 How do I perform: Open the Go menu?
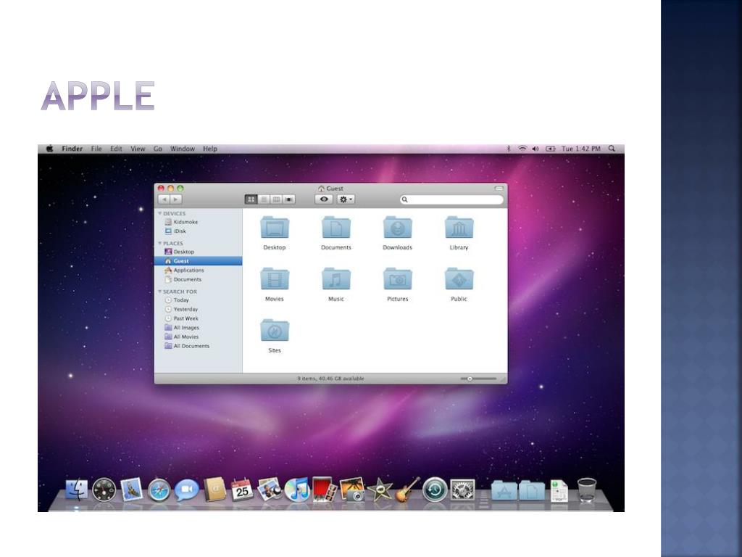pyautogui.click(x=157, y=149)
